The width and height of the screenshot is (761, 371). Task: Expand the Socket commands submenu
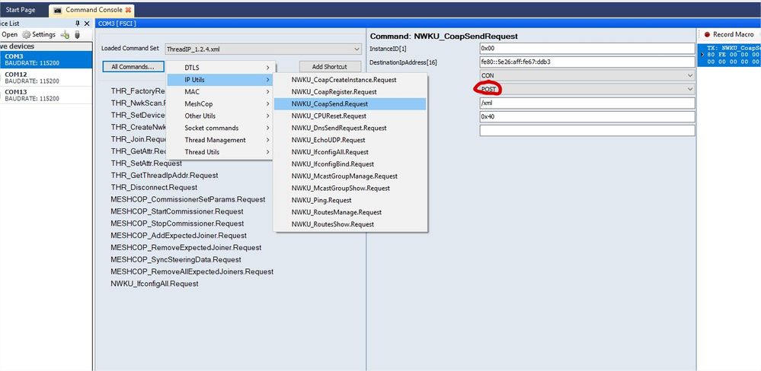(221, 128)
